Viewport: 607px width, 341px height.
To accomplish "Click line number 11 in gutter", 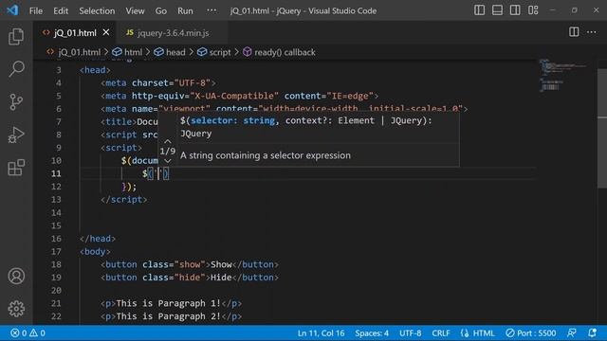I will point(56,173).
